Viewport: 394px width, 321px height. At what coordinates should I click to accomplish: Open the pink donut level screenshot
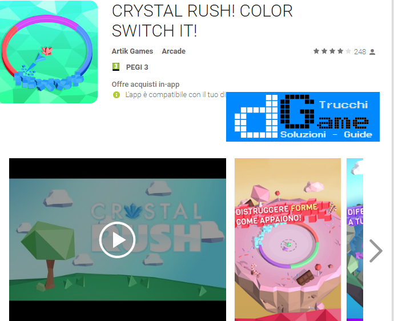[288, 239]
